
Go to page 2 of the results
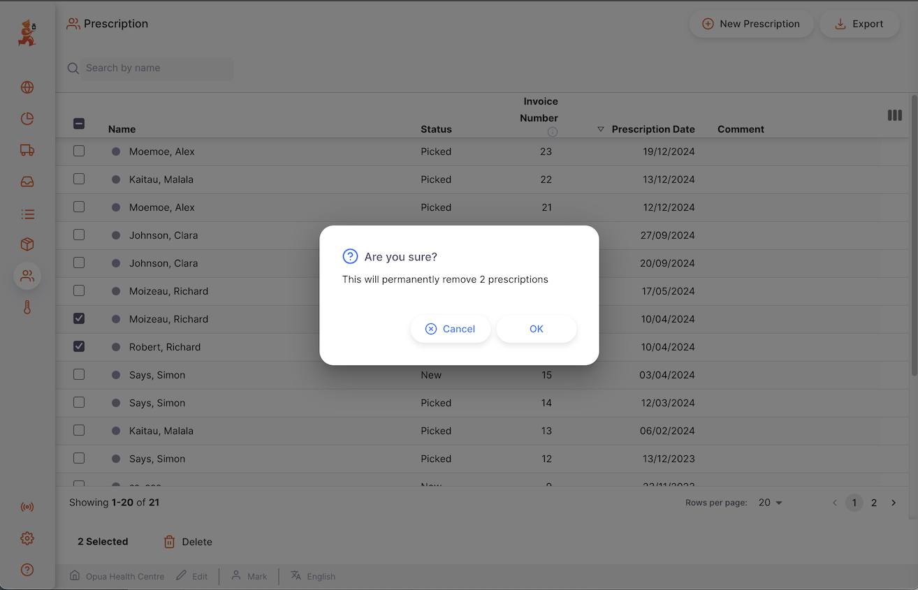coord(874,503)
